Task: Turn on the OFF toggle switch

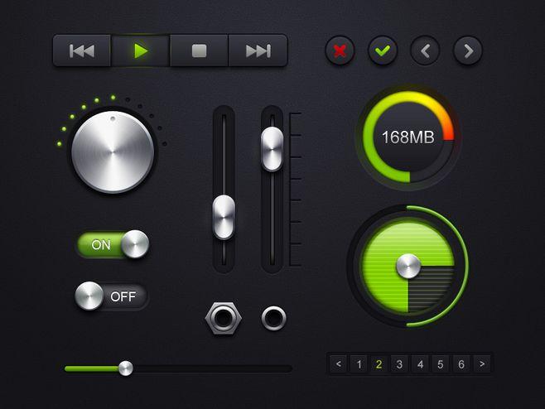Action: pos(112,296)
